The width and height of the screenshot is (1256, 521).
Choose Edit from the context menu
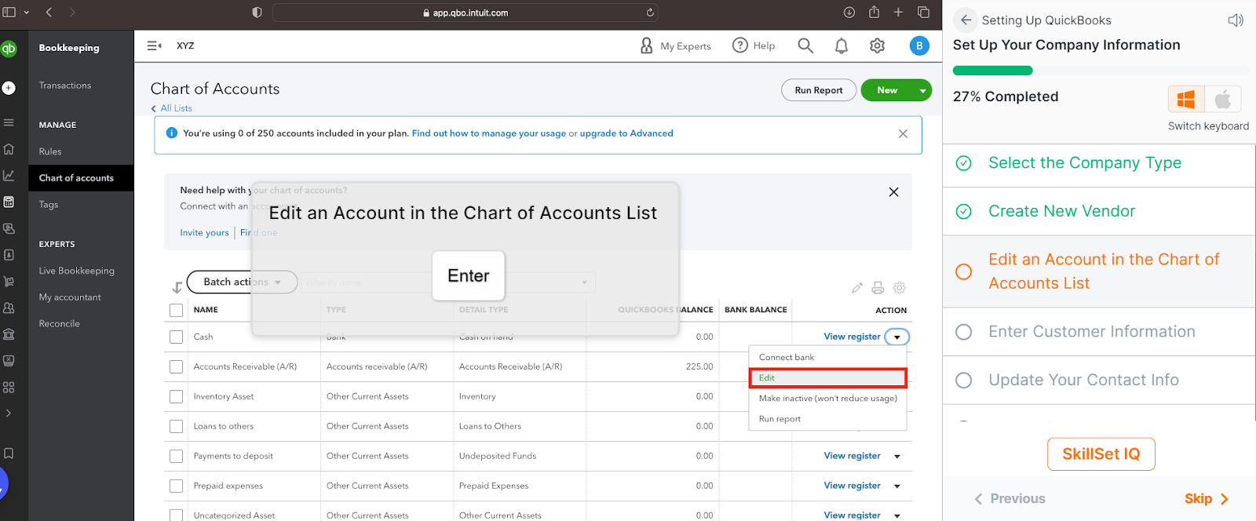tap(827, 377)
